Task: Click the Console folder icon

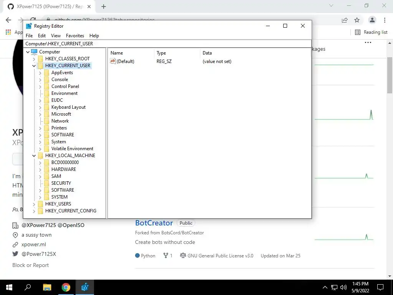Action: coord(46,80)
